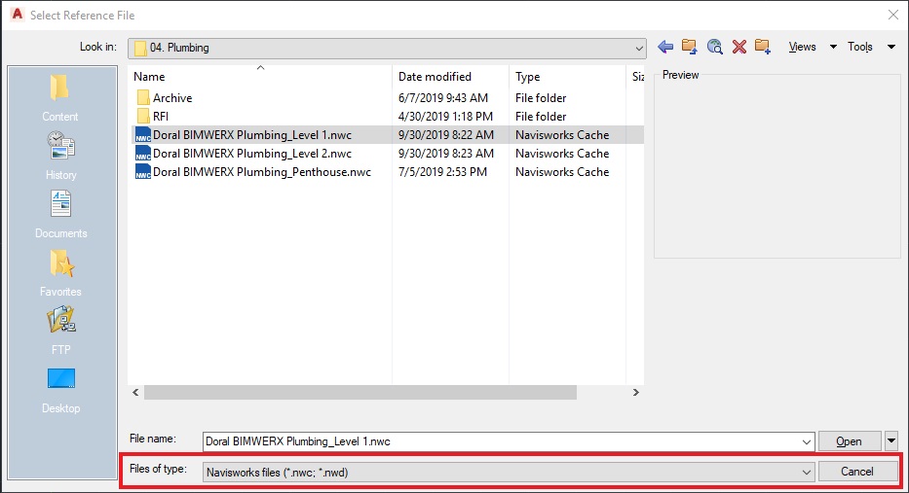Click the NWC icon of the Plumbing_Penthouse file

pyautogui.click(x=143, y=172)
